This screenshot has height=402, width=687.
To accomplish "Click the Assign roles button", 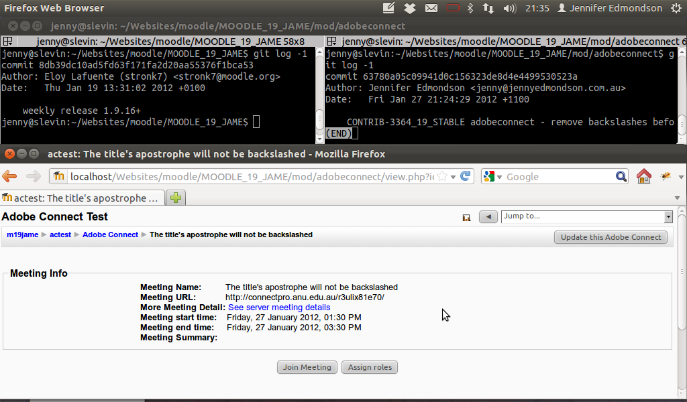I will click(370, 367).
